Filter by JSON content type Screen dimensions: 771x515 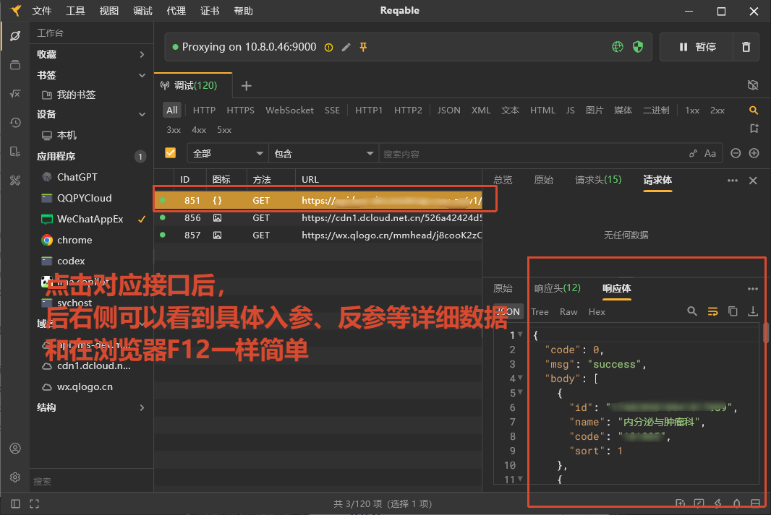click(x=449, y=111)
